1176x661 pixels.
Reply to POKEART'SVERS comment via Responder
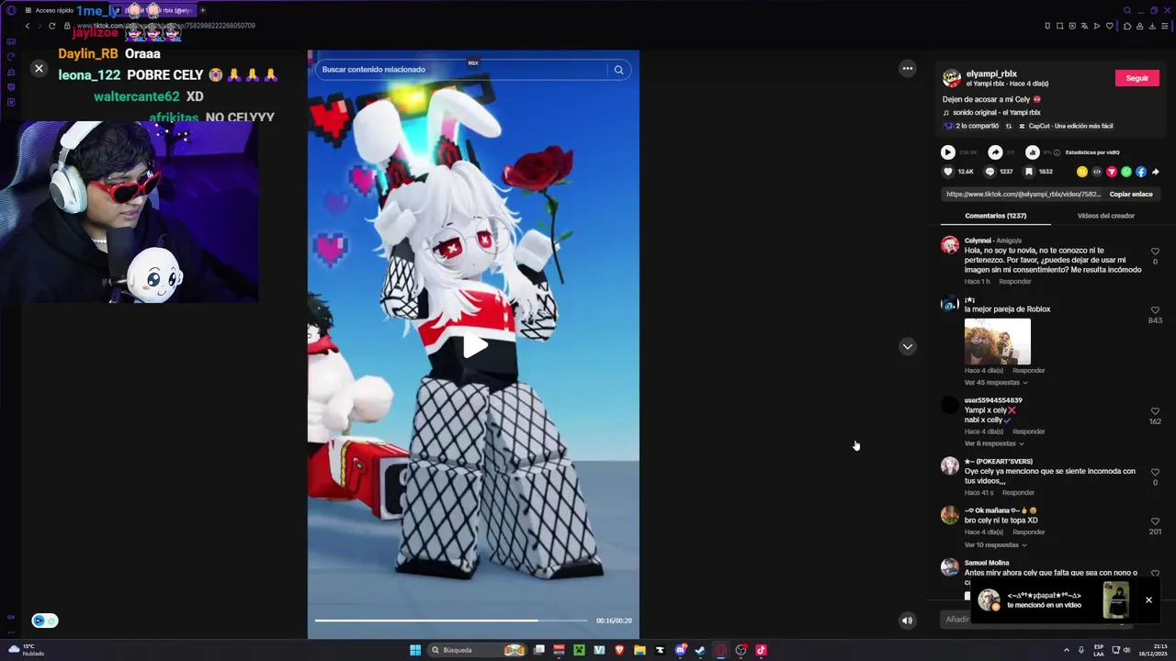(x=1018, y=493)
